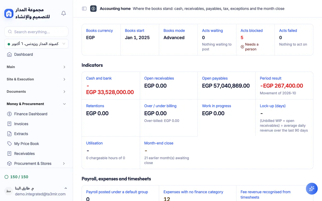The image size is (322, 201).
Task: Open the Work in progress indicator
Action: (x=216, y=106)
